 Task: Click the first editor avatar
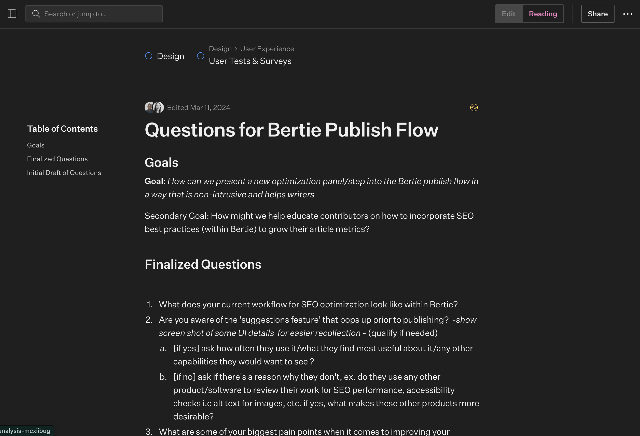149,107
